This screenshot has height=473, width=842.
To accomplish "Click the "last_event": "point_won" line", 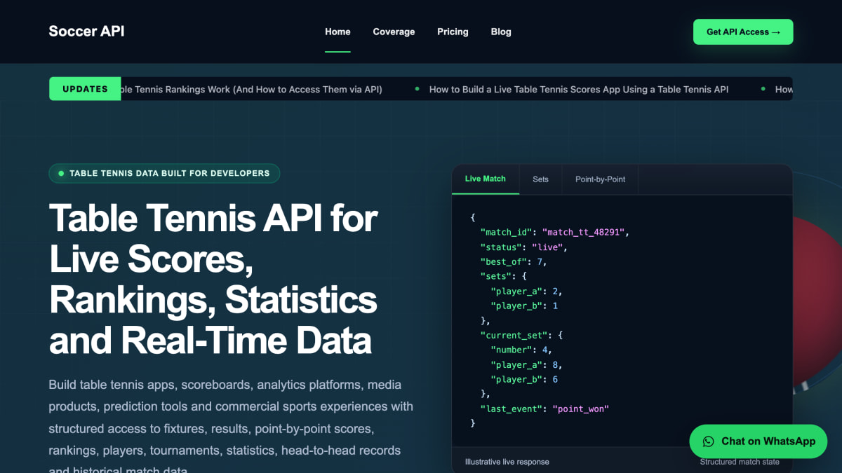I will point(544,409).
